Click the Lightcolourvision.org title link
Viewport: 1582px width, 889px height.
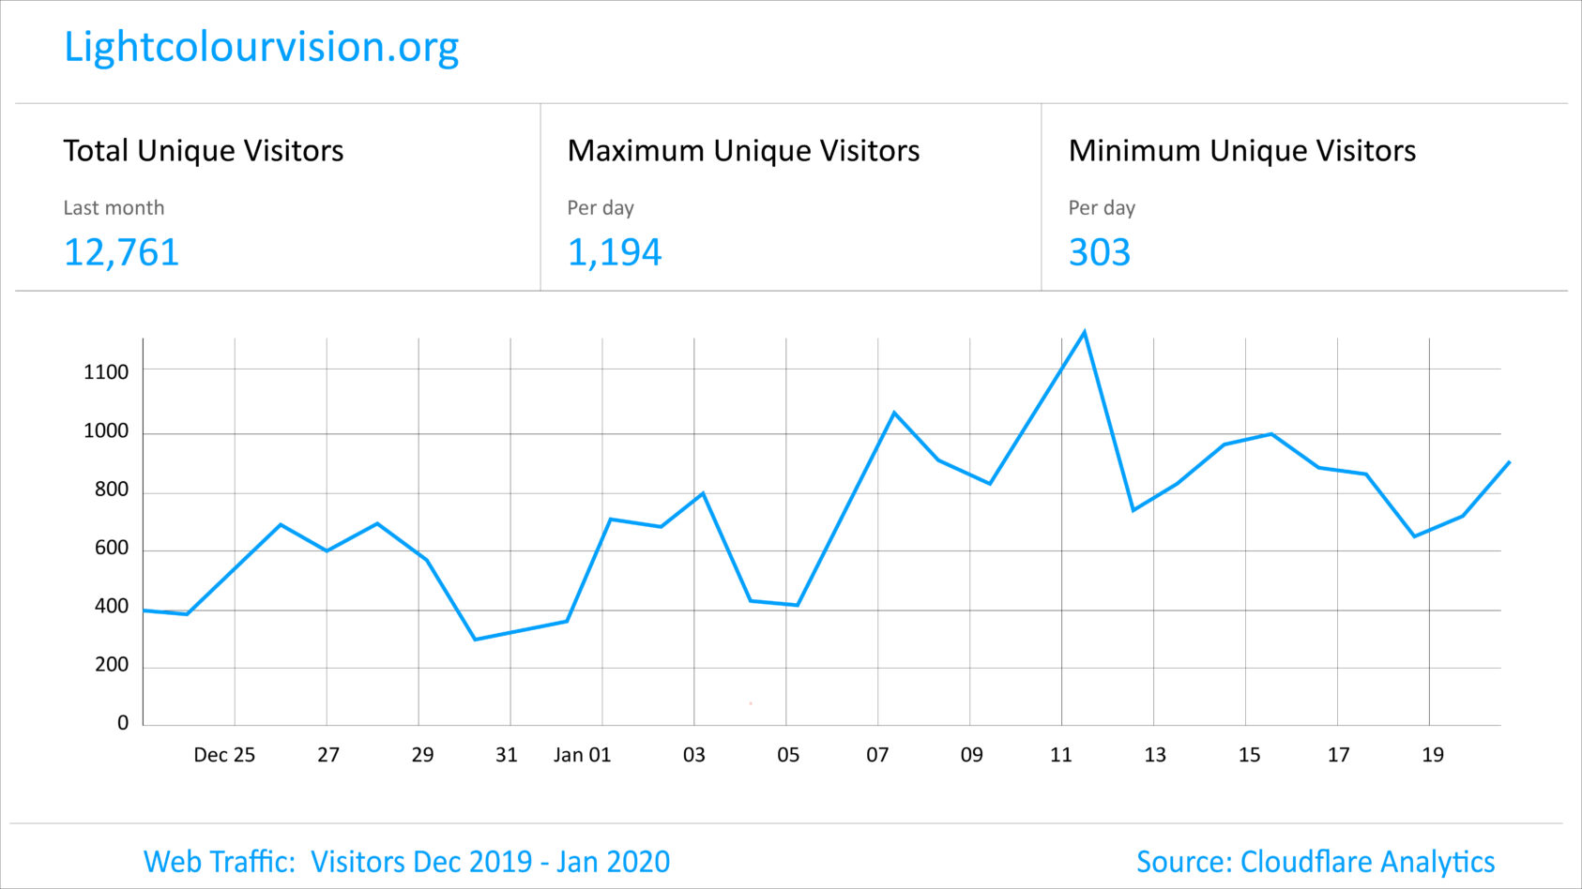click(261, 48)
